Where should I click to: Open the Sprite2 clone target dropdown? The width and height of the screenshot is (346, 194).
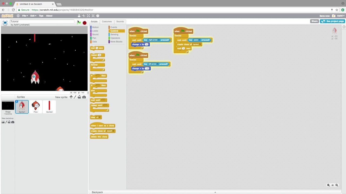click(200, 44)
